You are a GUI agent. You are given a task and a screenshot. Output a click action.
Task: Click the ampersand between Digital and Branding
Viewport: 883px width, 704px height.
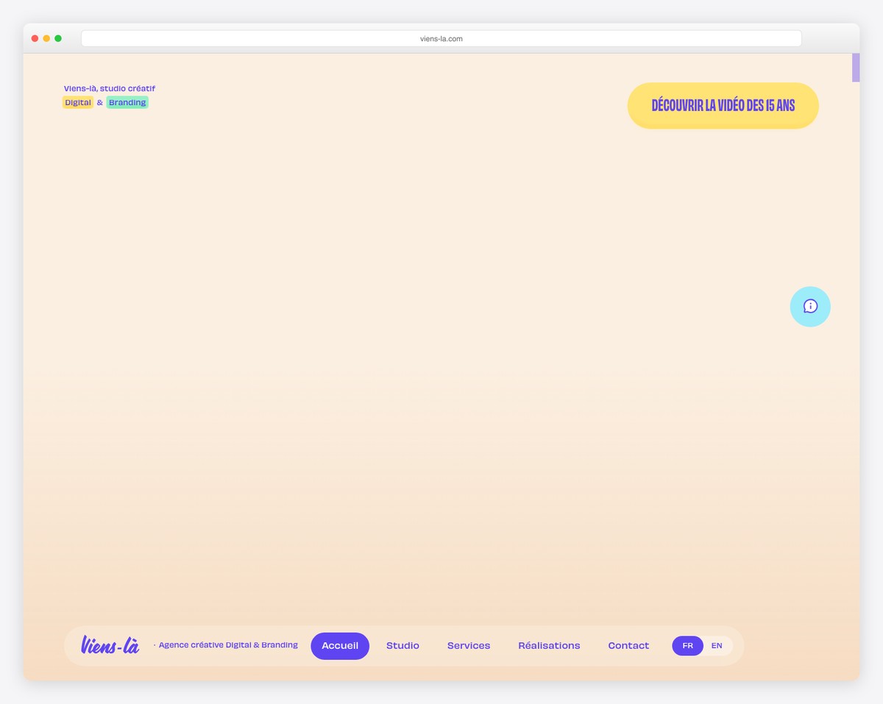click(x=100, y=102)
